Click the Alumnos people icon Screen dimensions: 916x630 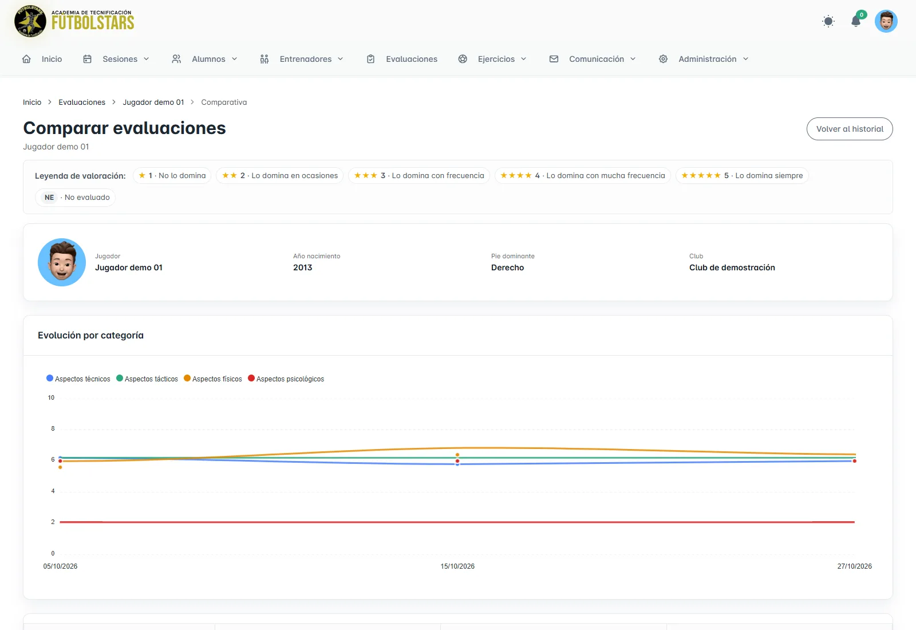[176, 59]
